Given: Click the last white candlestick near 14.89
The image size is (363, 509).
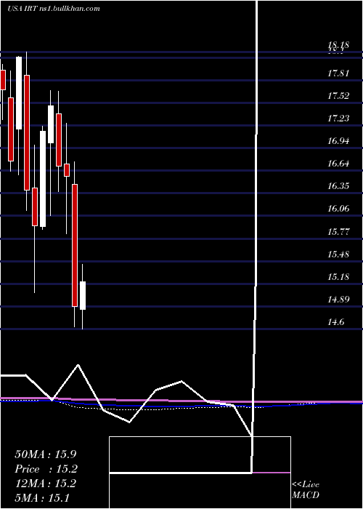Looking at the screenshot, I should (x=83, y=295).
